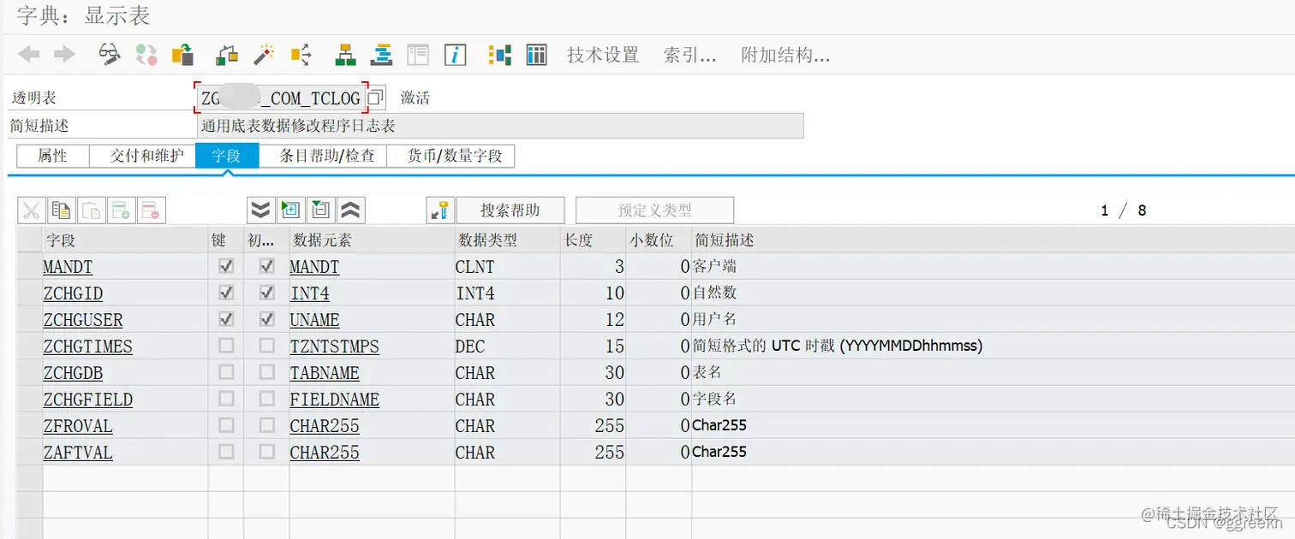
Task: Click the Contents table grid icon
Action: pyautogui.click(x=536, y=55)
